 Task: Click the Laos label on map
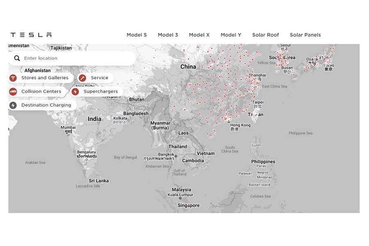click(x=183, y=133)
